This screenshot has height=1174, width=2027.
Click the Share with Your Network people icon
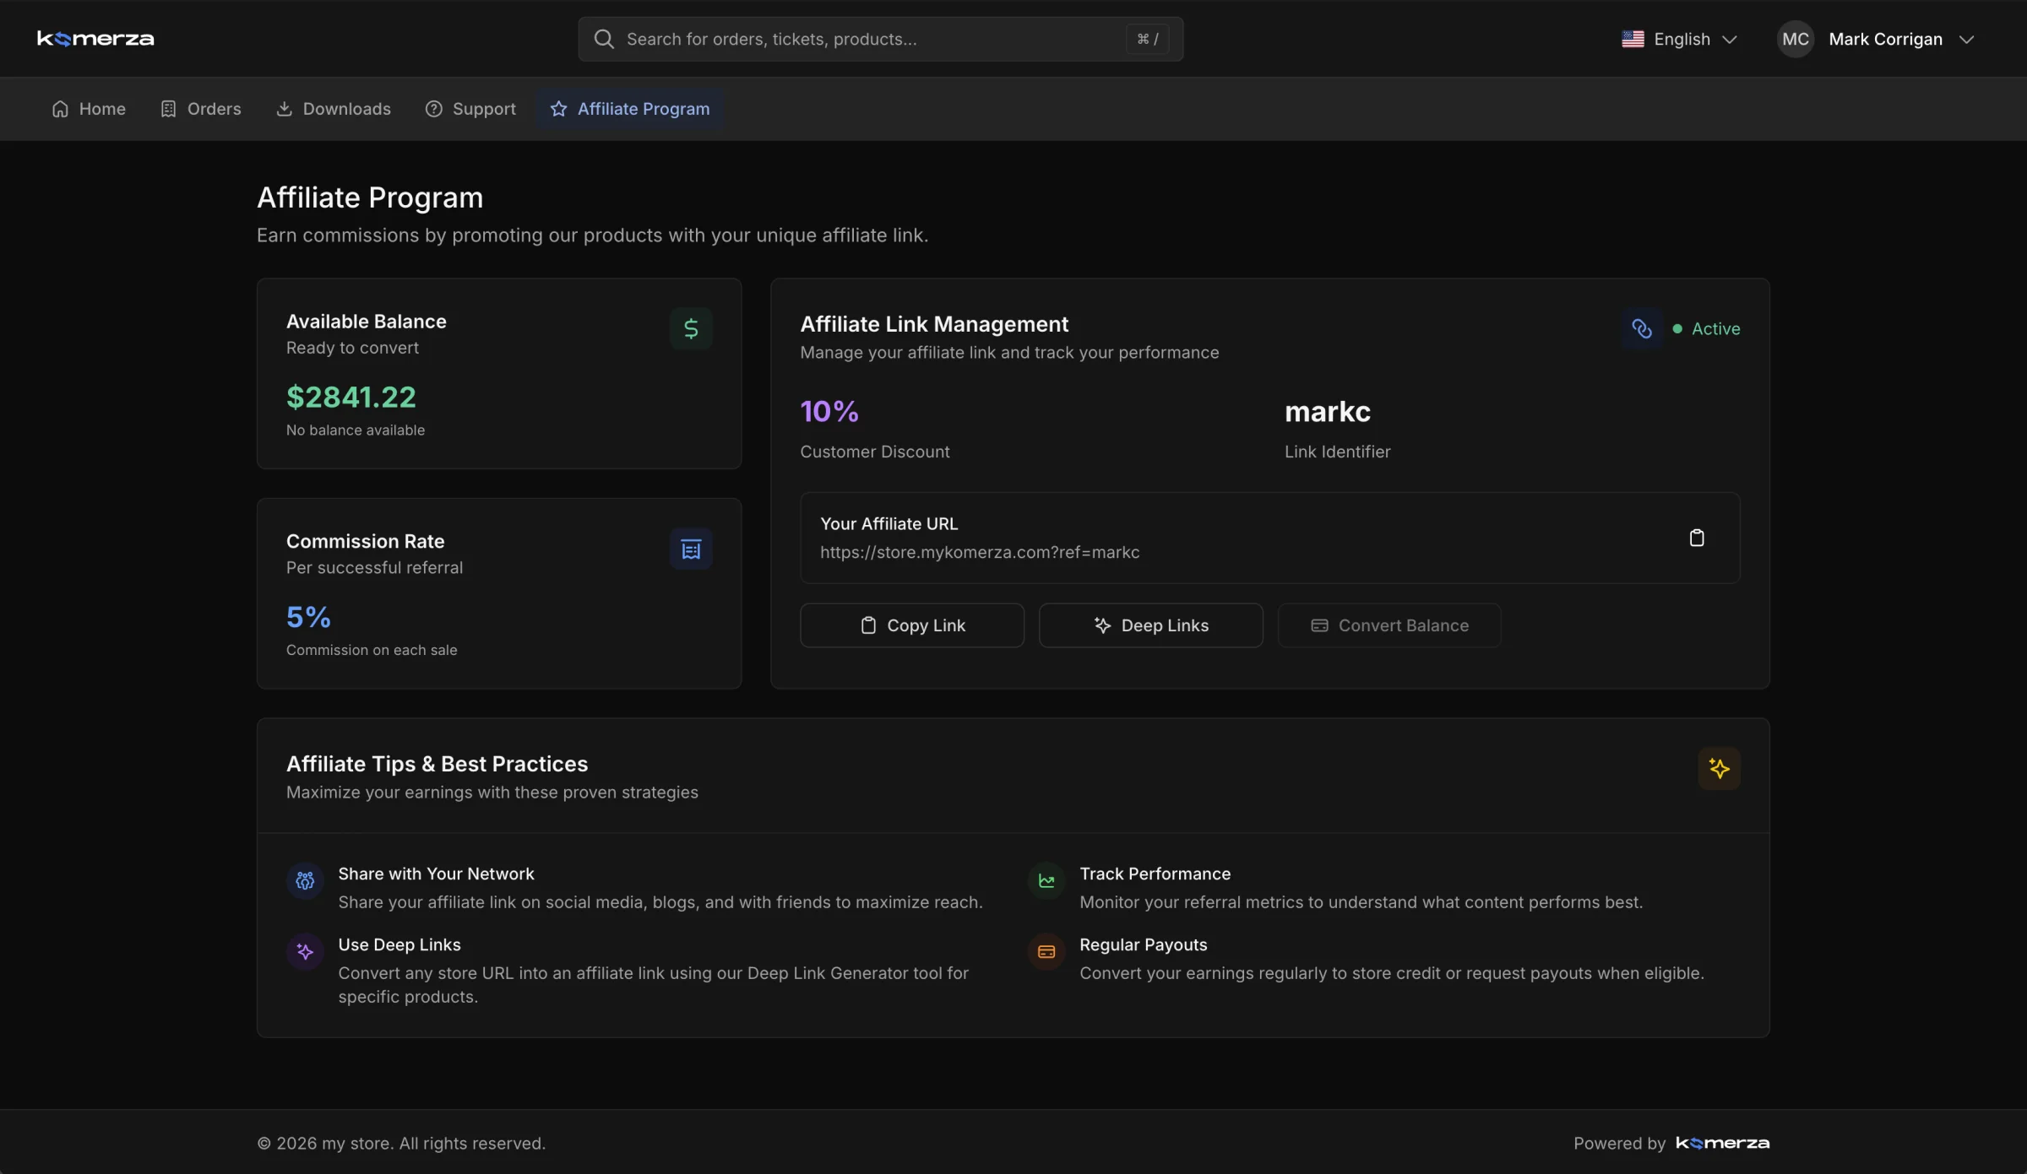click(x=305, y=880)
